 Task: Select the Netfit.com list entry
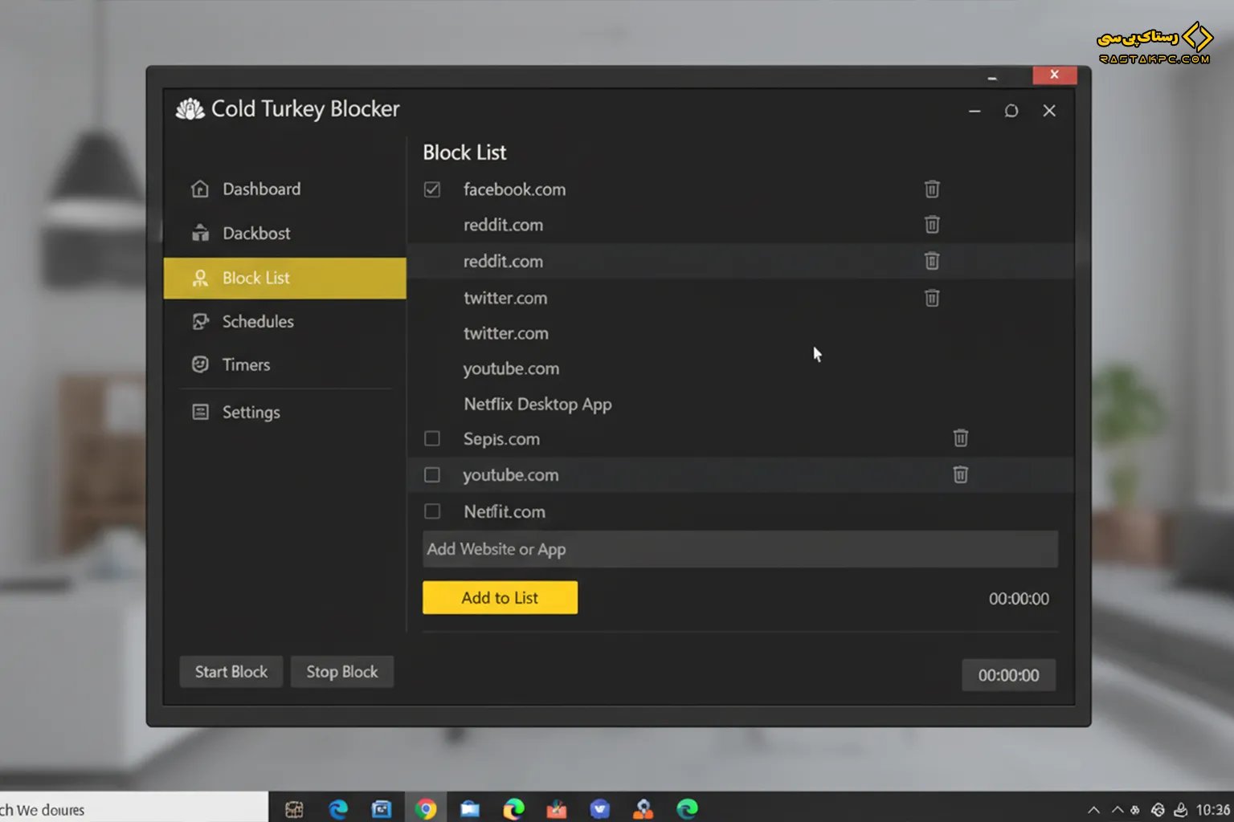(x=505, y=511)
